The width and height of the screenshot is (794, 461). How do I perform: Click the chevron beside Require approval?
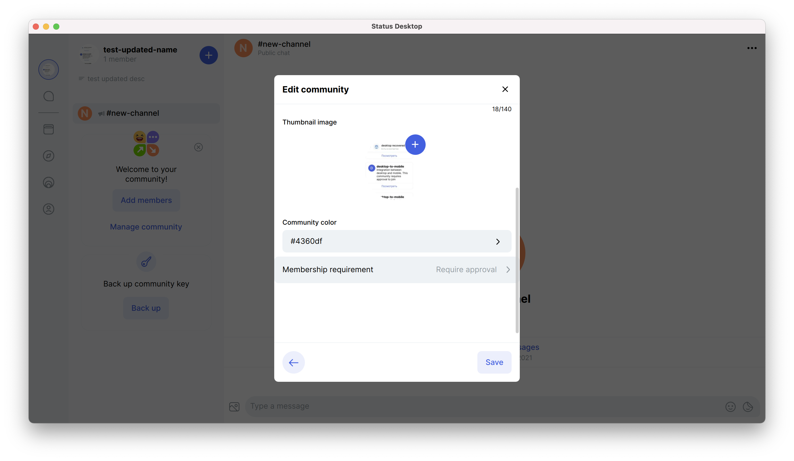pos(508,270)
